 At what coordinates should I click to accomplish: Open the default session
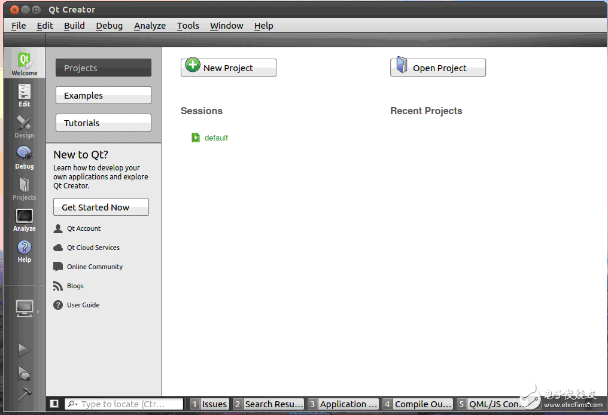[216, 138]
